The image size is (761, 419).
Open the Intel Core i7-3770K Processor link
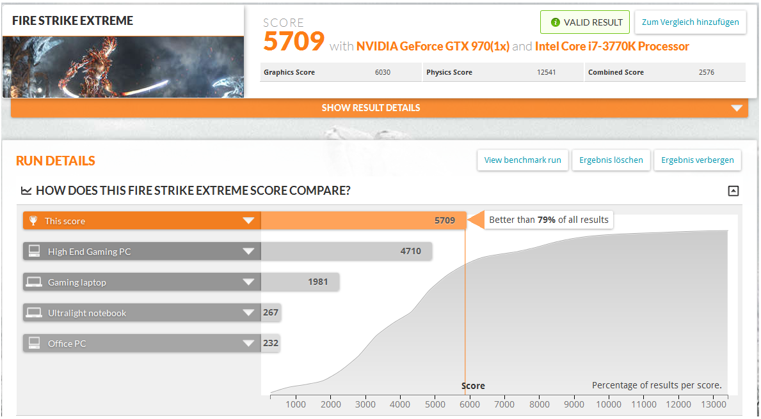pos(612,47)
